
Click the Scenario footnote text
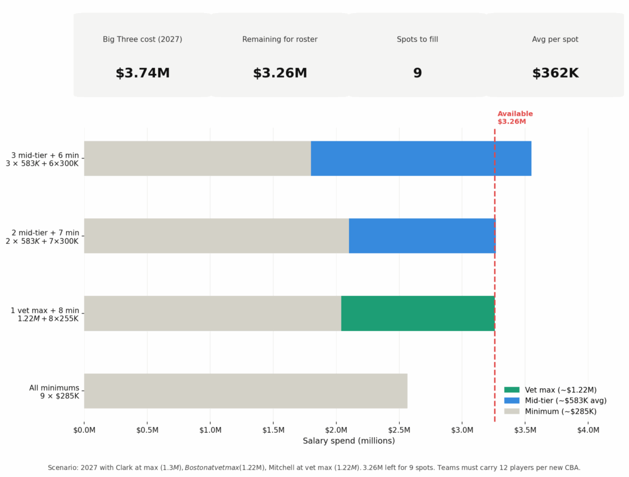pos(314,468)
